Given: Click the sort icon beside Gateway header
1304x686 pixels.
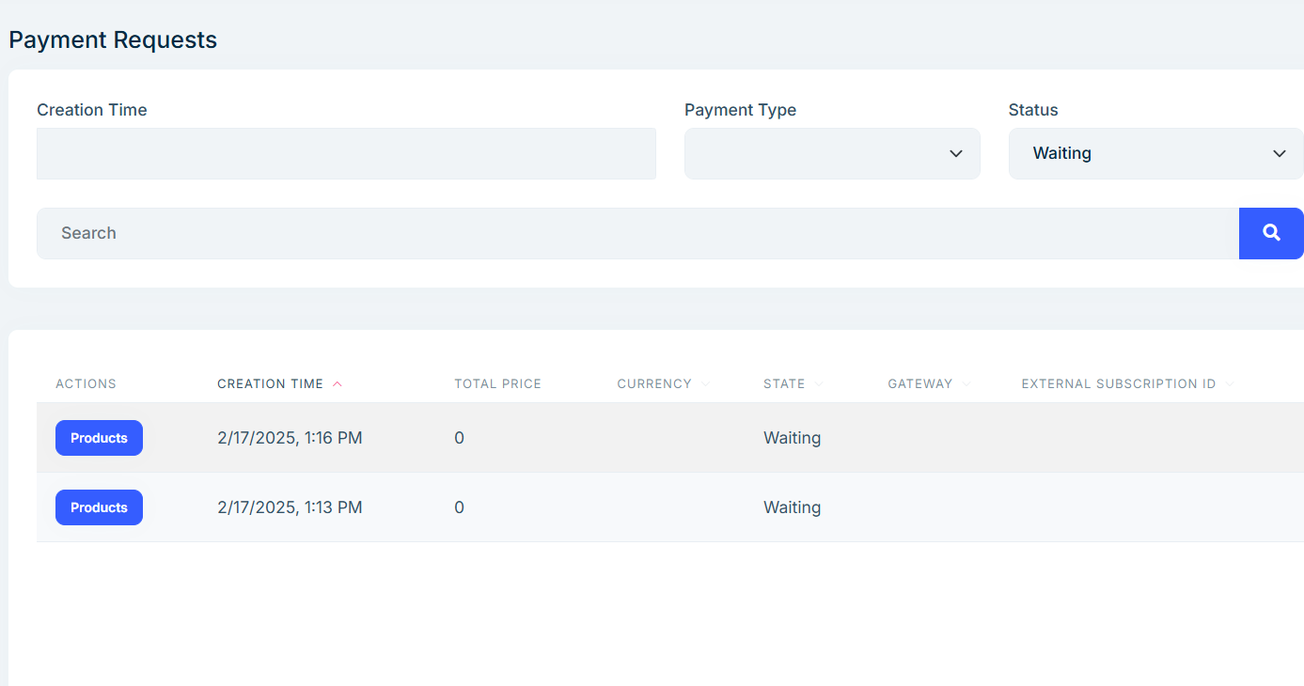Looking at the screenshot, I should (x=966, y=384).
